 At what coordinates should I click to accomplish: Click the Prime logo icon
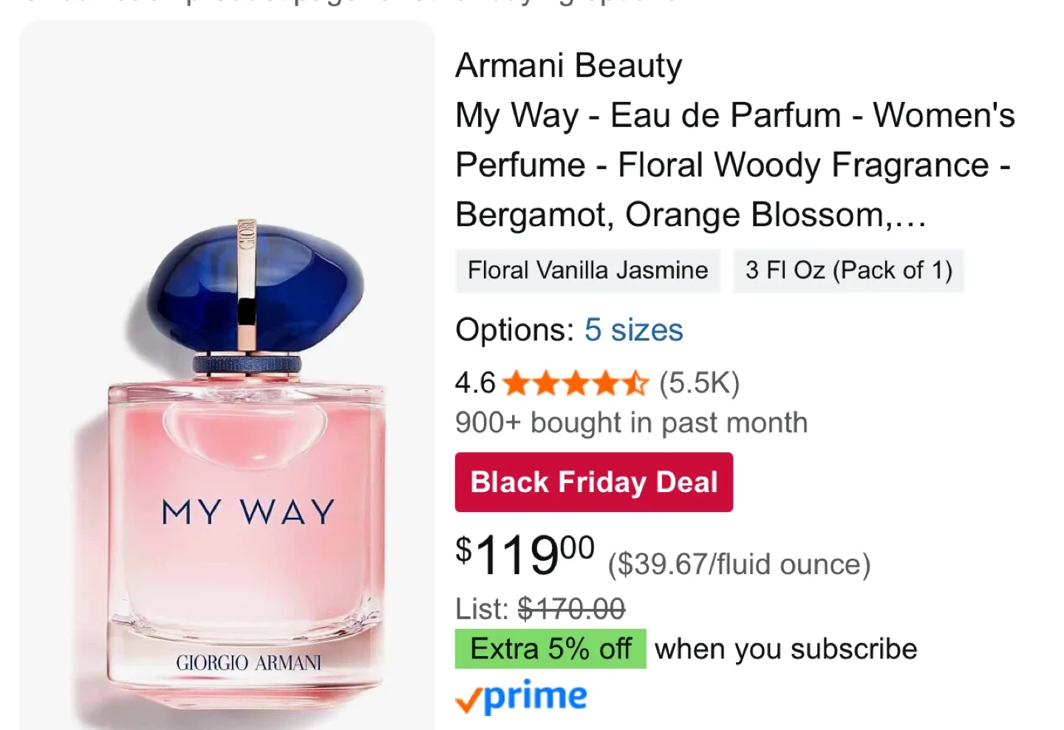519,695
